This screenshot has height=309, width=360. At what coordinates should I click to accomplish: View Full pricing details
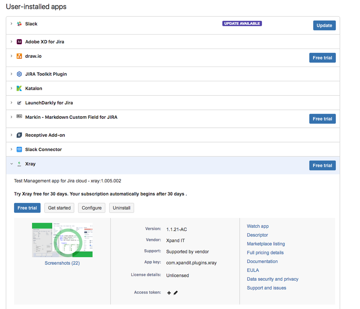[x=265, y=253]
